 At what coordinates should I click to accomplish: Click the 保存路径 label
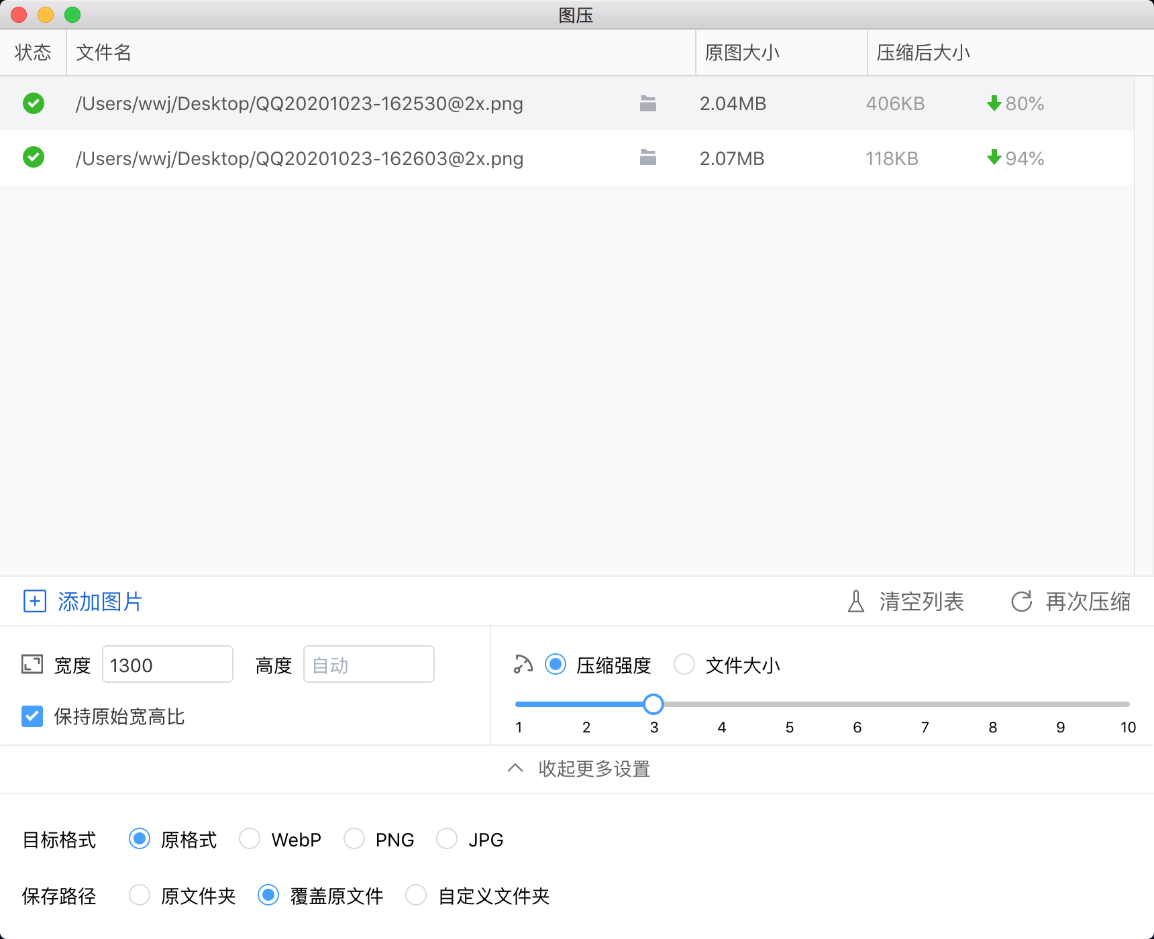(x=59, y=896)
